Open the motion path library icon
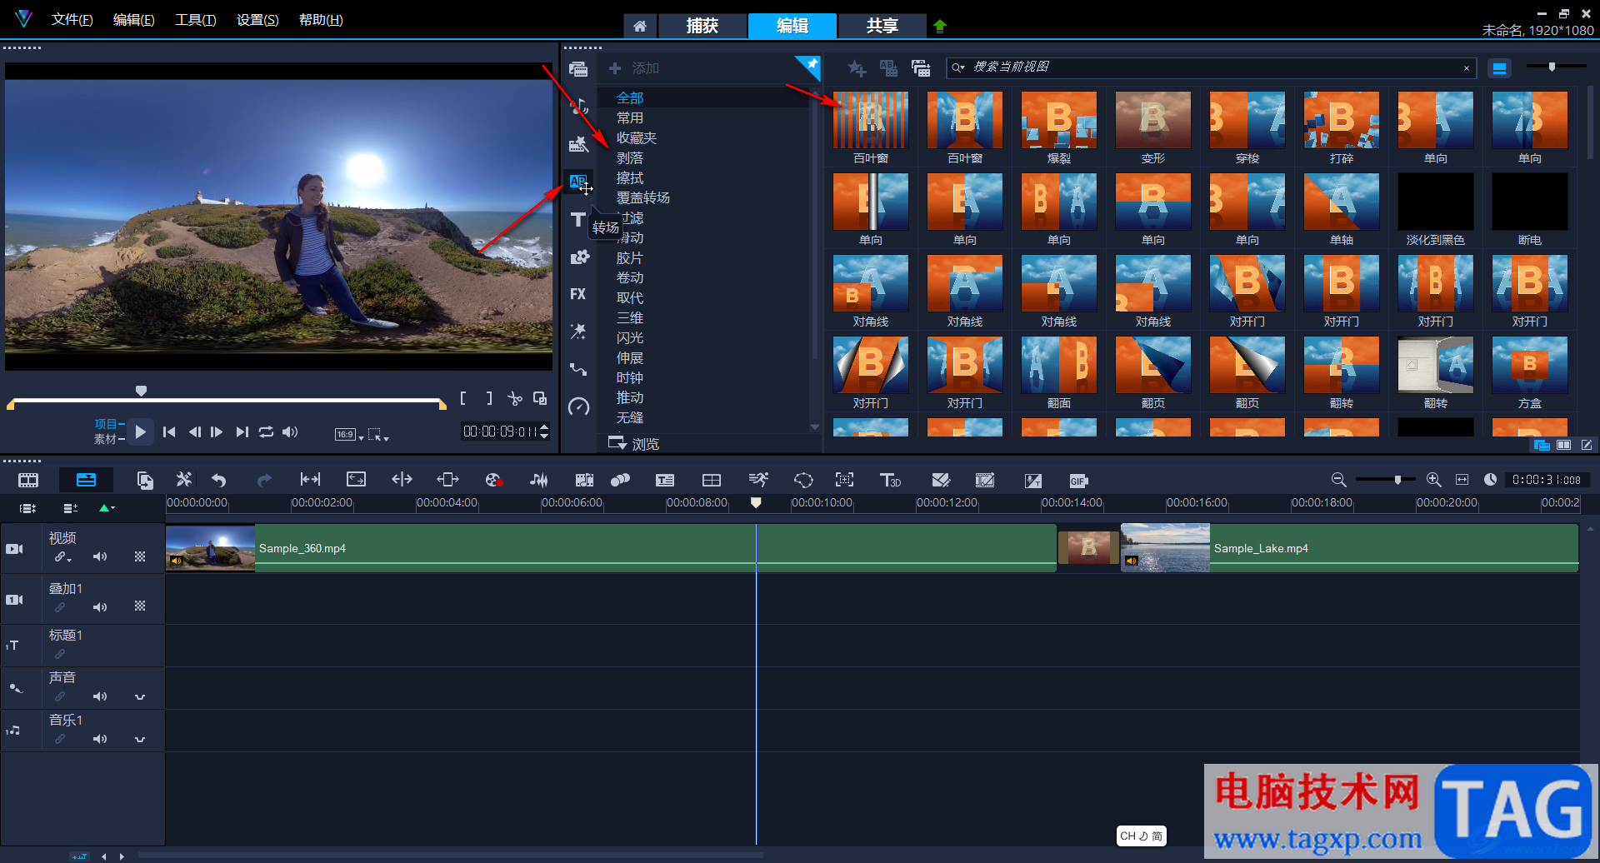This screenshot has height=863, width=1600. [x=577, y=369]
